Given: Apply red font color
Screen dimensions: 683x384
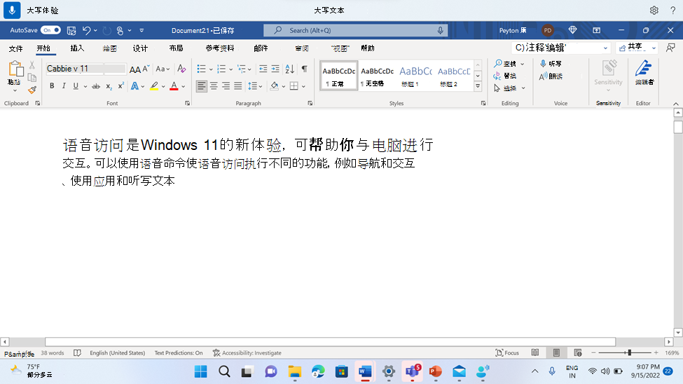Looking at the screenshot, I should click(174, 86).
